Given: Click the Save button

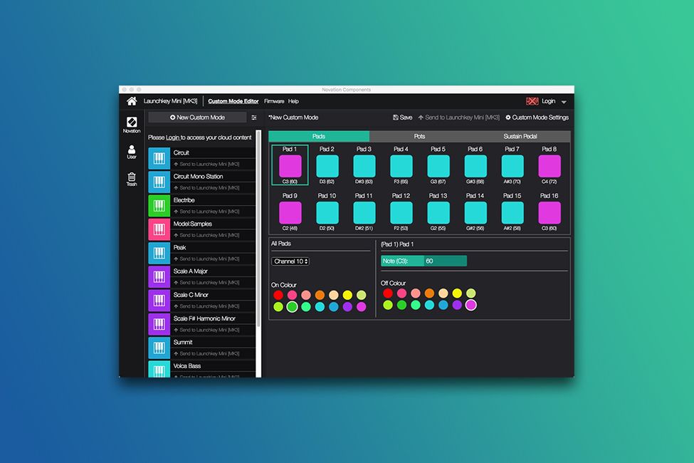Looking at the screenshot, I should tap(402, 118).
